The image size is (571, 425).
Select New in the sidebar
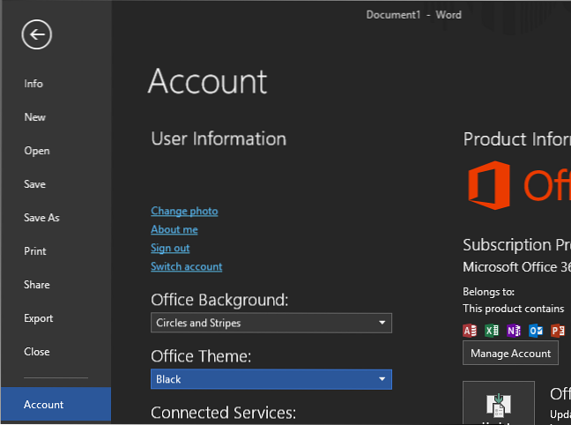(x=35, y=117)
